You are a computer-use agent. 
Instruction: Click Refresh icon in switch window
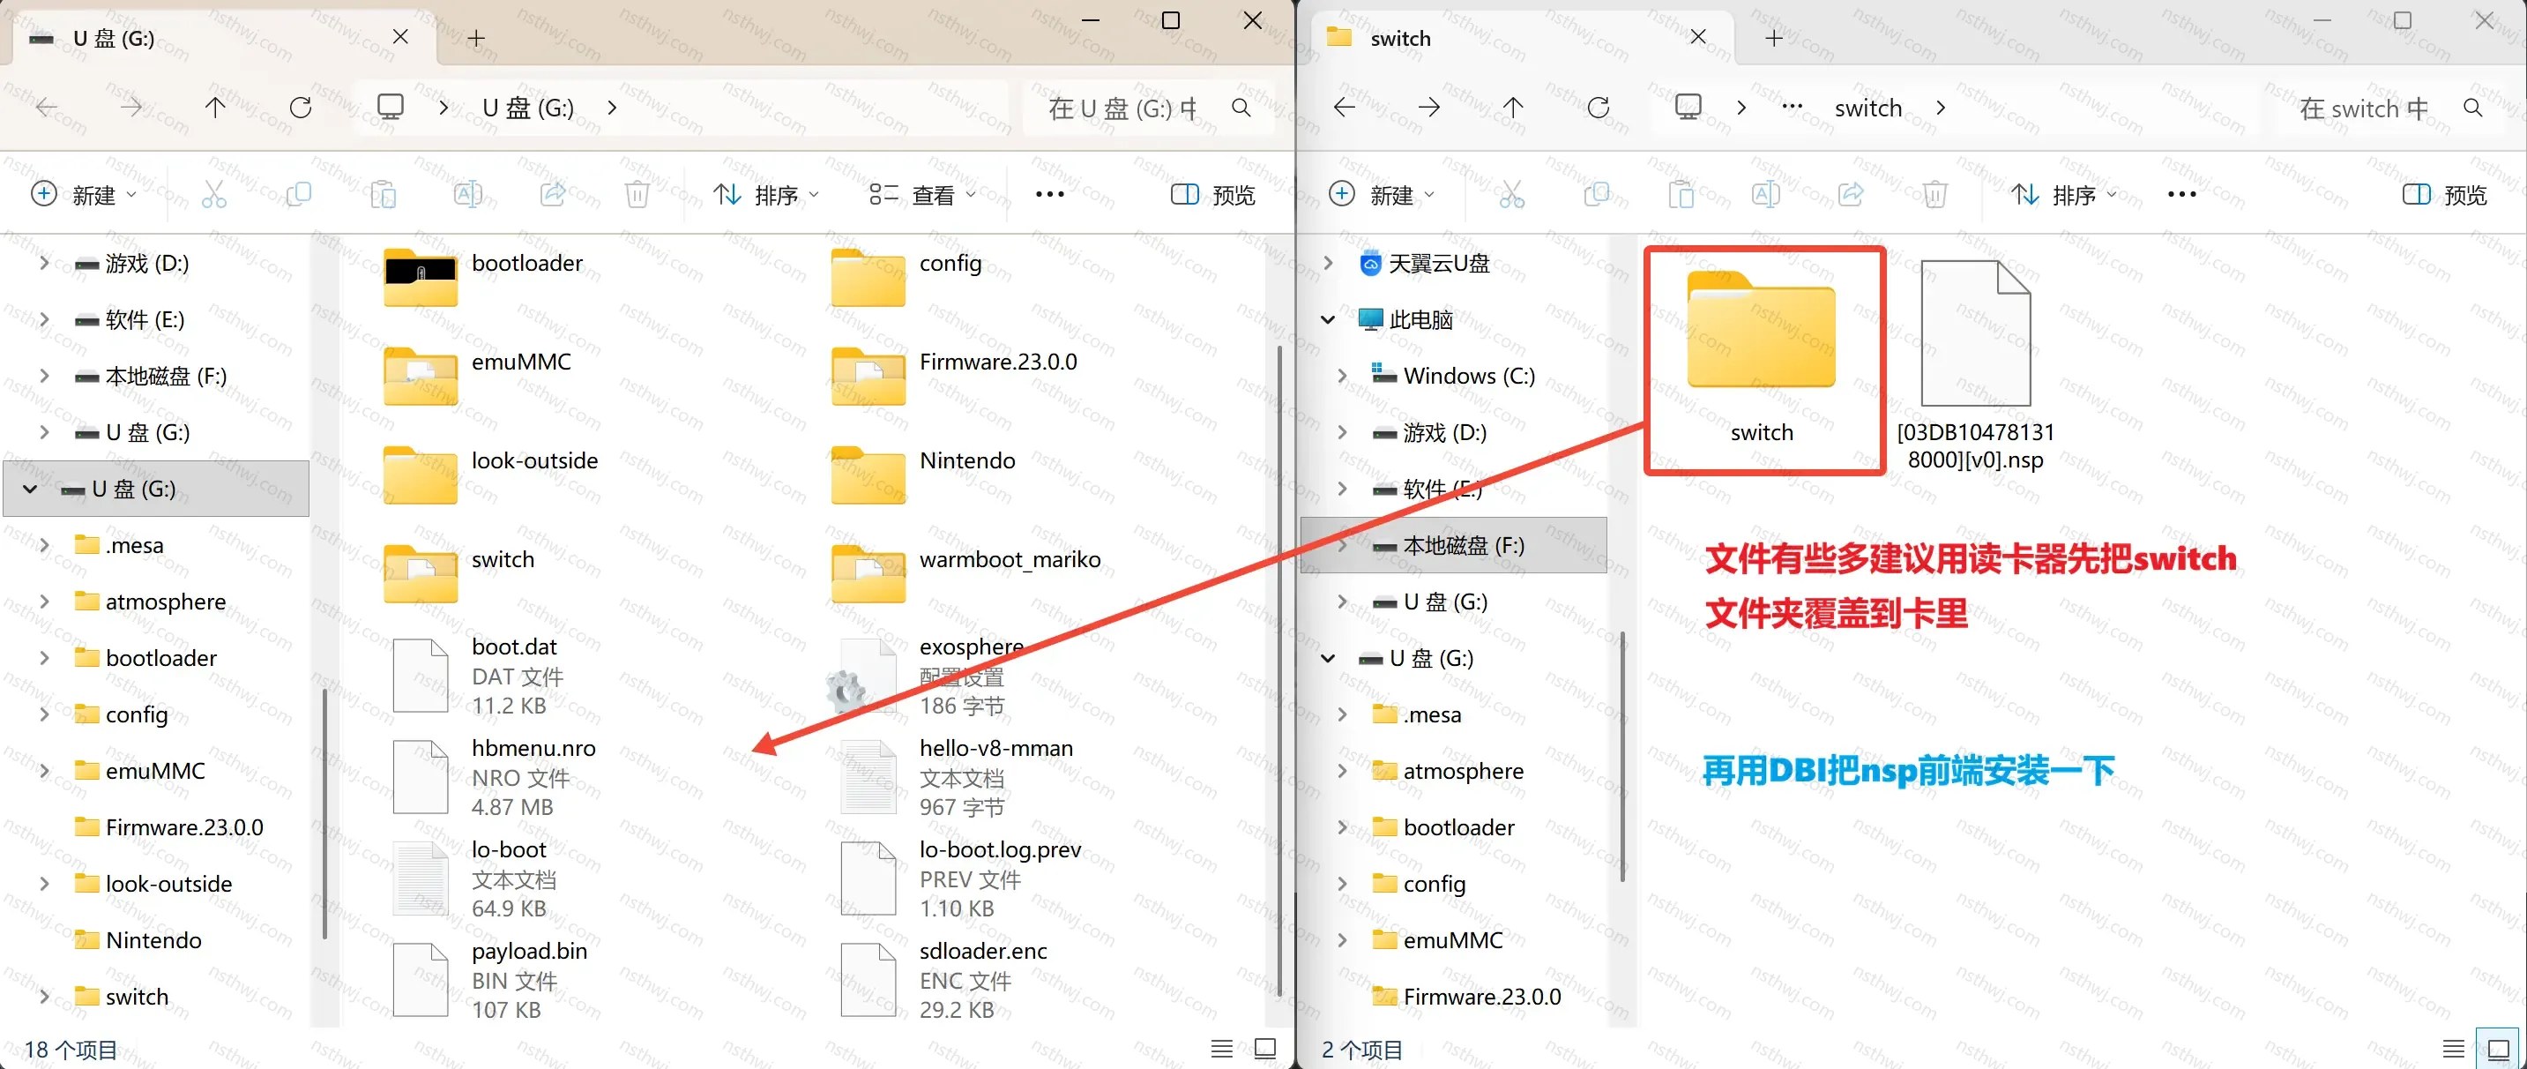tap(1598, 107)
